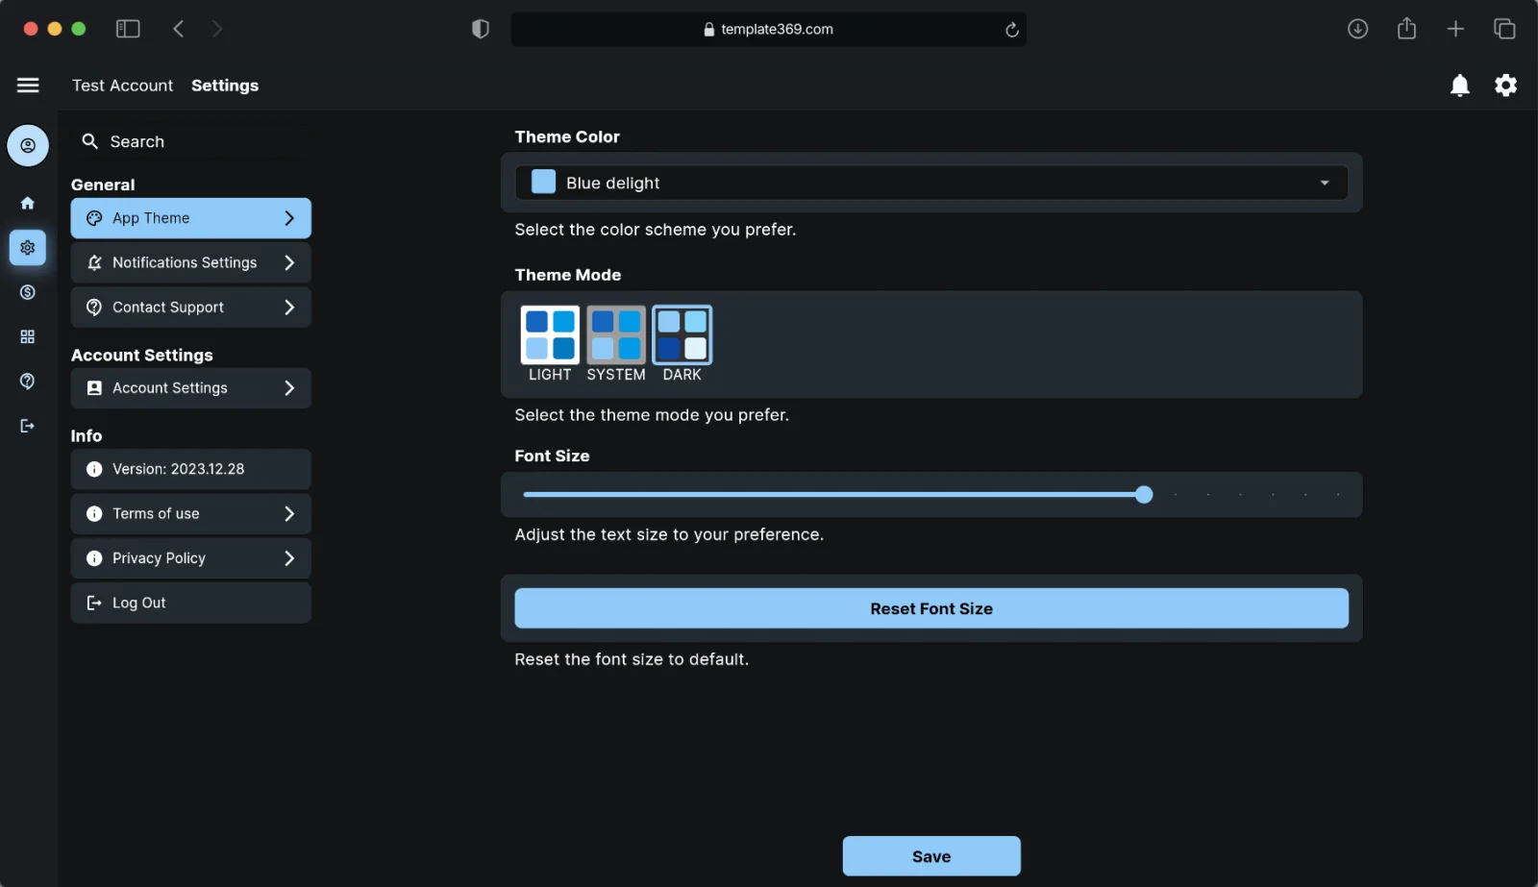The width and height of the screenshot is (1538, 887).
Task: Click the Font Size slider handle
Action: click(1144, 495)
